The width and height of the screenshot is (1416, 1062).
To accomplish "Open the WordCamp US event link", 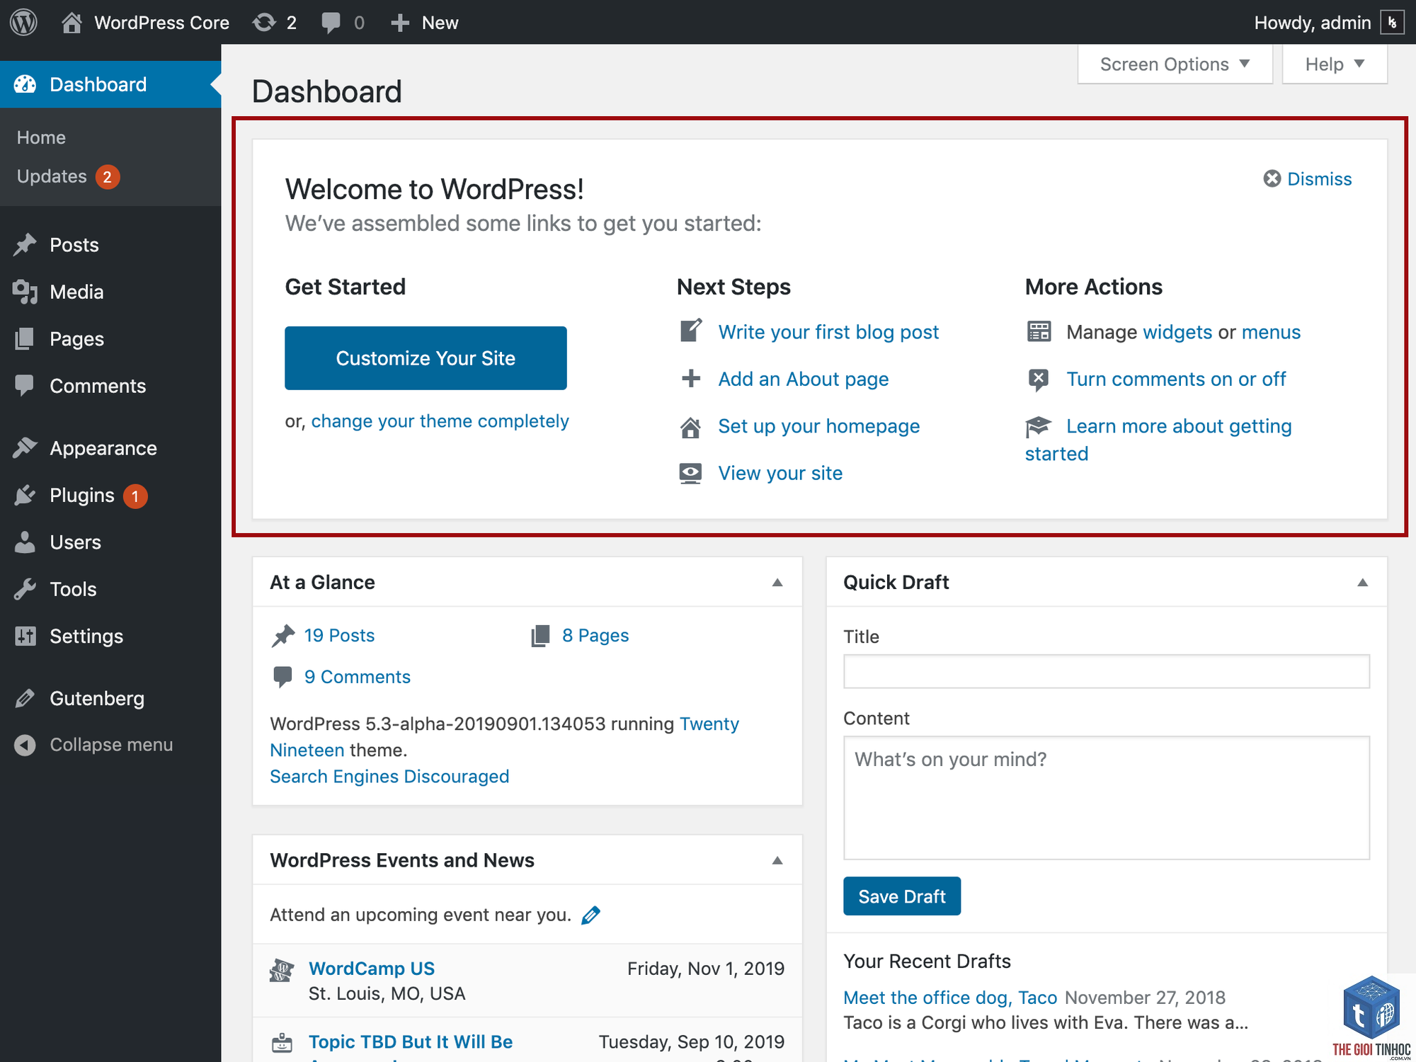I will click(372, 969).
